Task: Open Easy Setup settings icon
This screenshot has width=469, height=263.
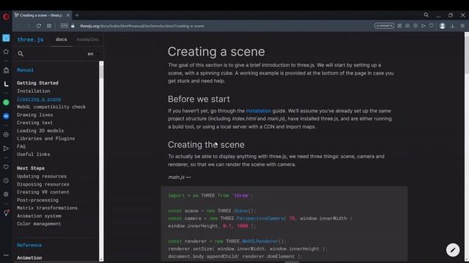Action: [462, 26]
